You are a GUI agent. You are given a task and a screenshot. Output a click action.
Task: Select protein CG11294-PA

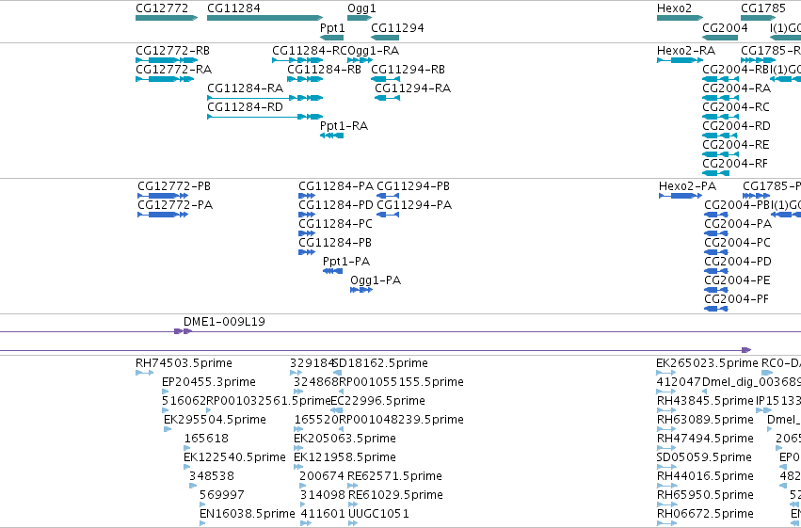[x=388, y=215]
